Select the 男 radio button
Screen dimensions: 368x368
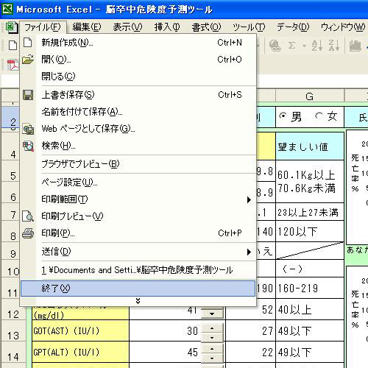point(283,116)
